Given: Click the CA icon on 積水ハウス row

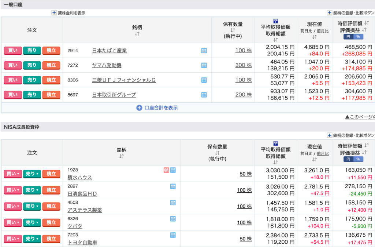Looking at the screenshot, I should click(x=166, y=170).
